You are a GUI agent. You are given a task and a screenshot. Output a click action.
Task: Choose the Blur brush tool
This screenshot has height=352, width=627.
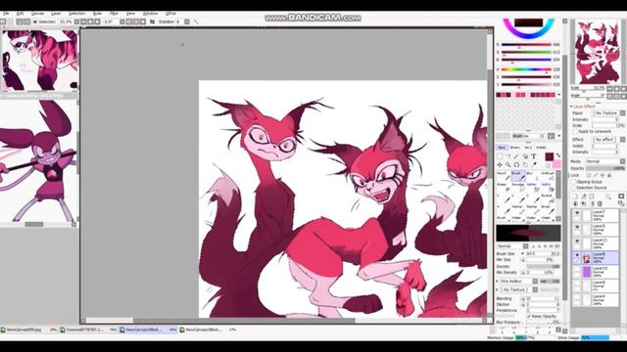click(x=533, y=176)
